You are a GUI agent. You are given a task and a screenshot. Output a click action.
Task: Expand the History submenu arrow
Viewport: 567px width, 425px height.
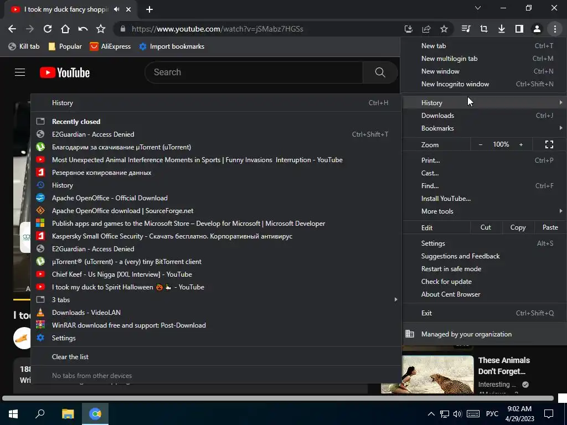(x=561, y=102)
